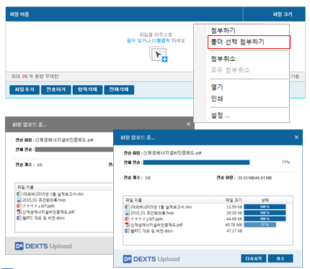Click the 47.17 KB size value in the blue dialog
This screenshot has height=269, width=310.
pos(234,231)
